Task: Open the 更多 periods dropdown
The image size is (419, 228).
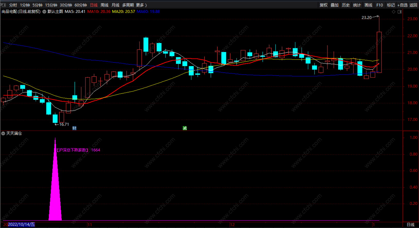Action: (142, 5)
